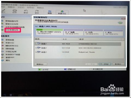
Task: Open 快速分区 from the toolbar
Action: tap(62, 13)
